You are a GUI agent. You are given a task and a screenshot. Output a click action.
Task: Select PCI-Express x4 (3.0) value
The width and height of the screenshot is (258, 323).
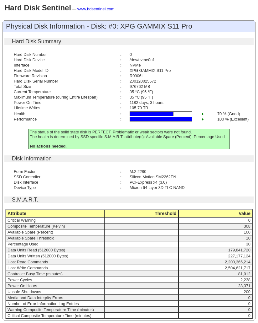coord(148,182)
